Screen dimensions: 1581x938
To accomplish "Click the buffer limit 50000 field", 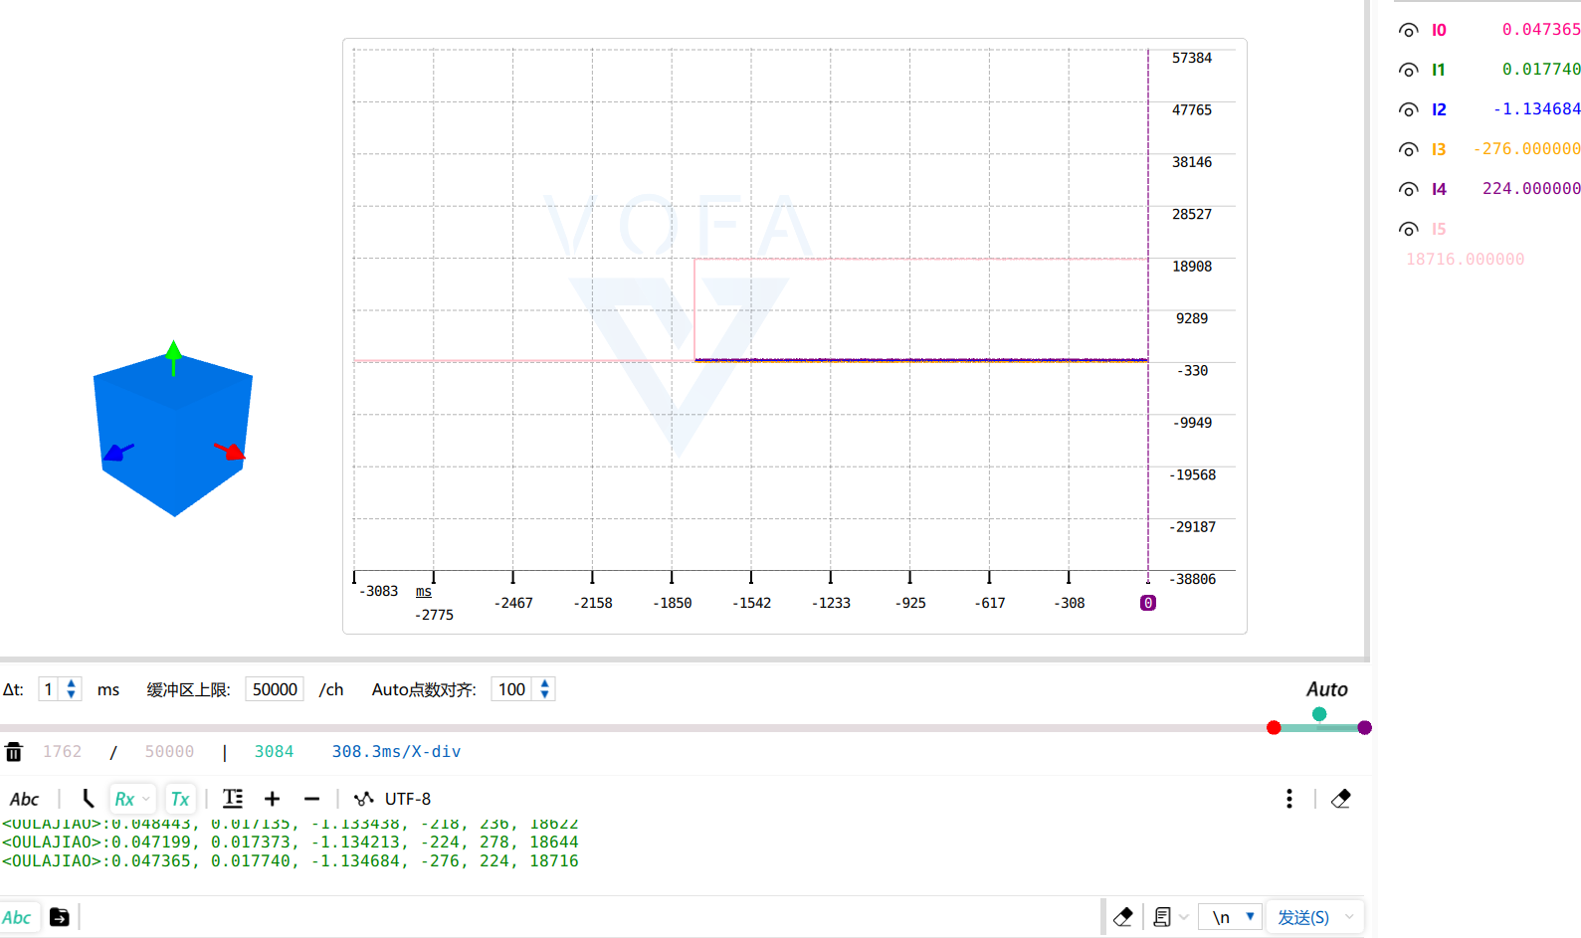I will (275, 689).
